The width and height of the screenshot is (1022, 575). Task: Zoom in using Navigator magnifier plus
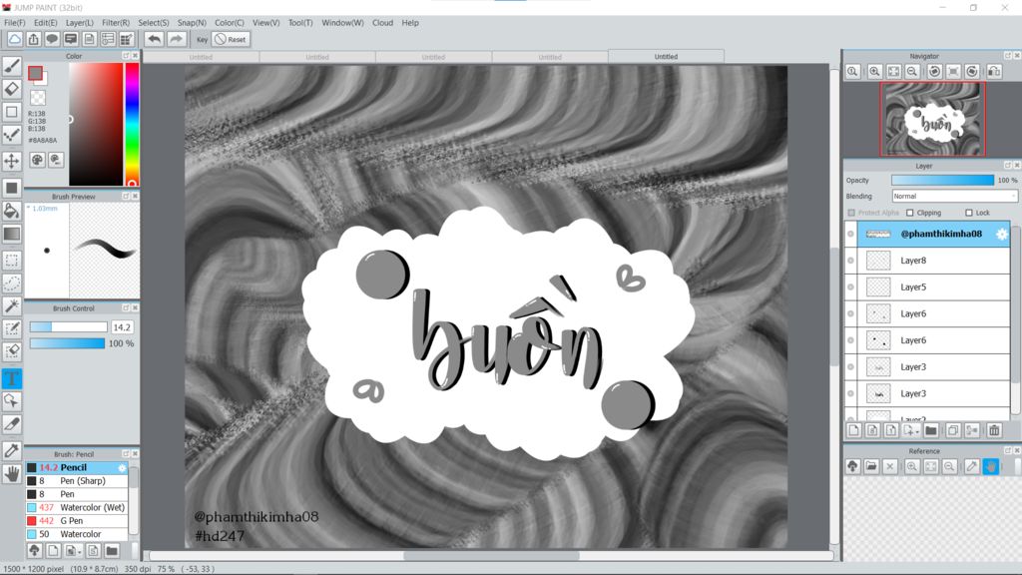874,72
